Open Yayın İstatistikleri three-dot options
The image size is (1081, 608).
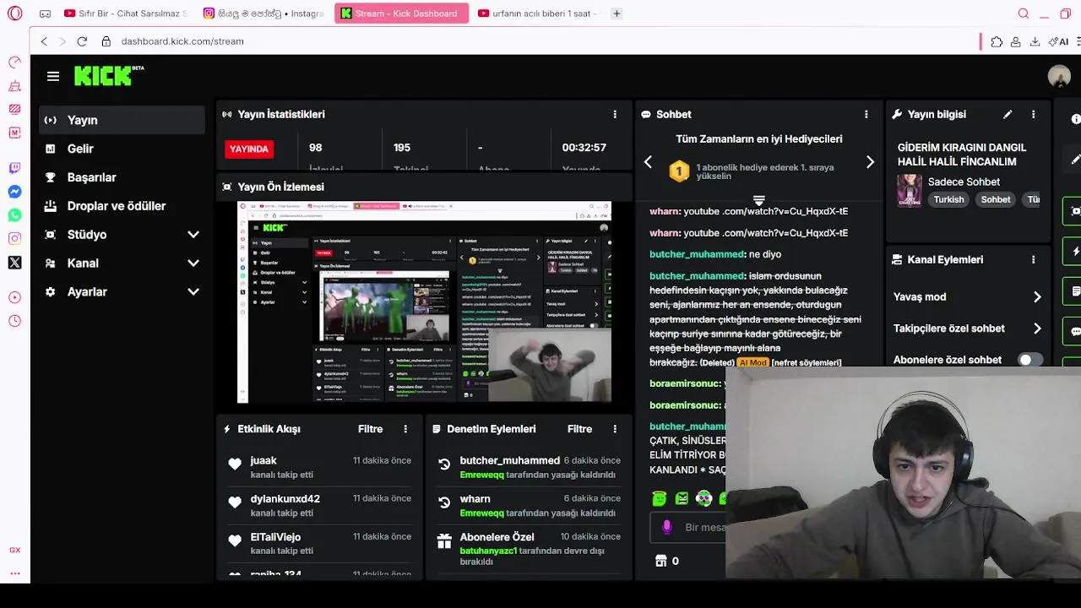615,114
